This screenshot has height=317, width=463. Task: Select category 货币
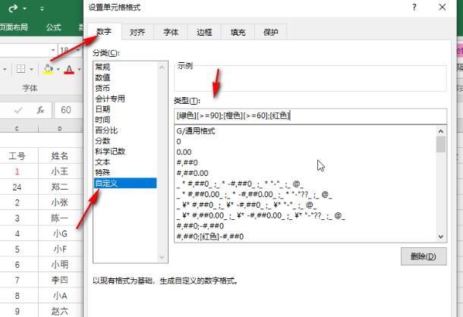125,88
